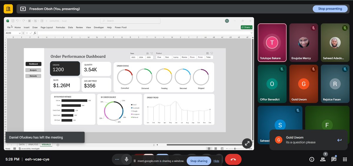Screen dimensions: 353x166
Task: Select Tolulope Bakare's participant tile
Action: pos(272,43)
